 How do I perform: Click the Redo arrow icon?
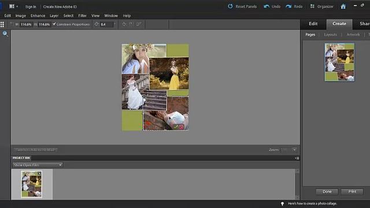(x=288, y=6)
